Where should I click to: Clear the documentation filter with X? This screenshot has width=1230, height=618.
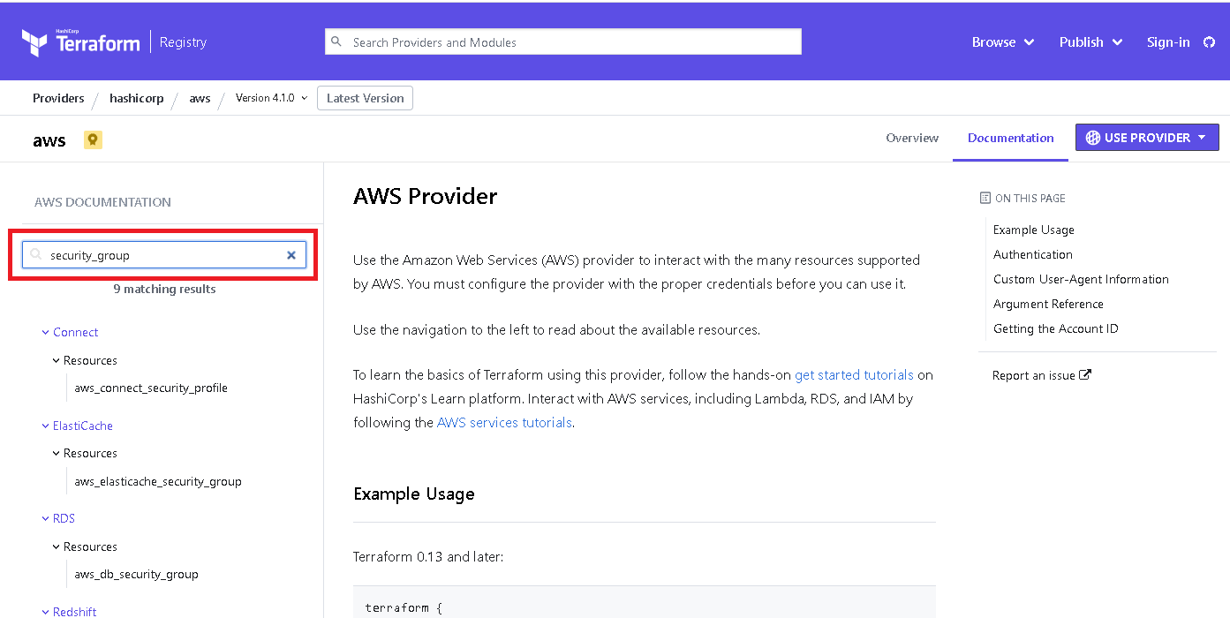coord(291,255)
